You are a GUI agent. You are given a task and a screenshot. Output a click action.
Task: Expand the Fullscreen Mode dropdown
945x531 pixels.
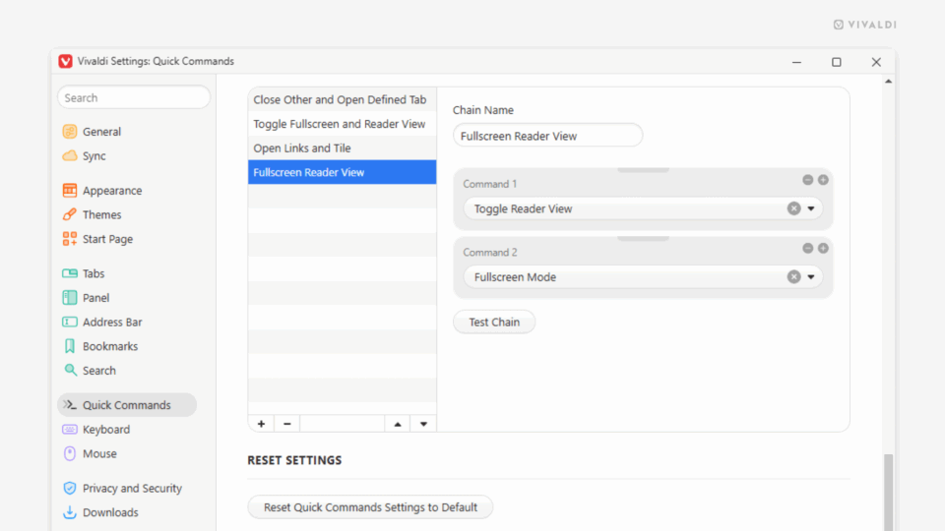(x=812, y=277)
